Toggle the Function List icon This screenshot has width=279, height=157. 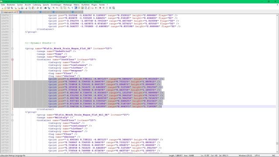click(x=89, y=8)
